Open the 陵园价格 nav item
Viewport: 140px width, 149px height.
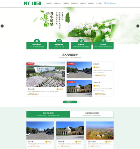(x=91, y=3)
